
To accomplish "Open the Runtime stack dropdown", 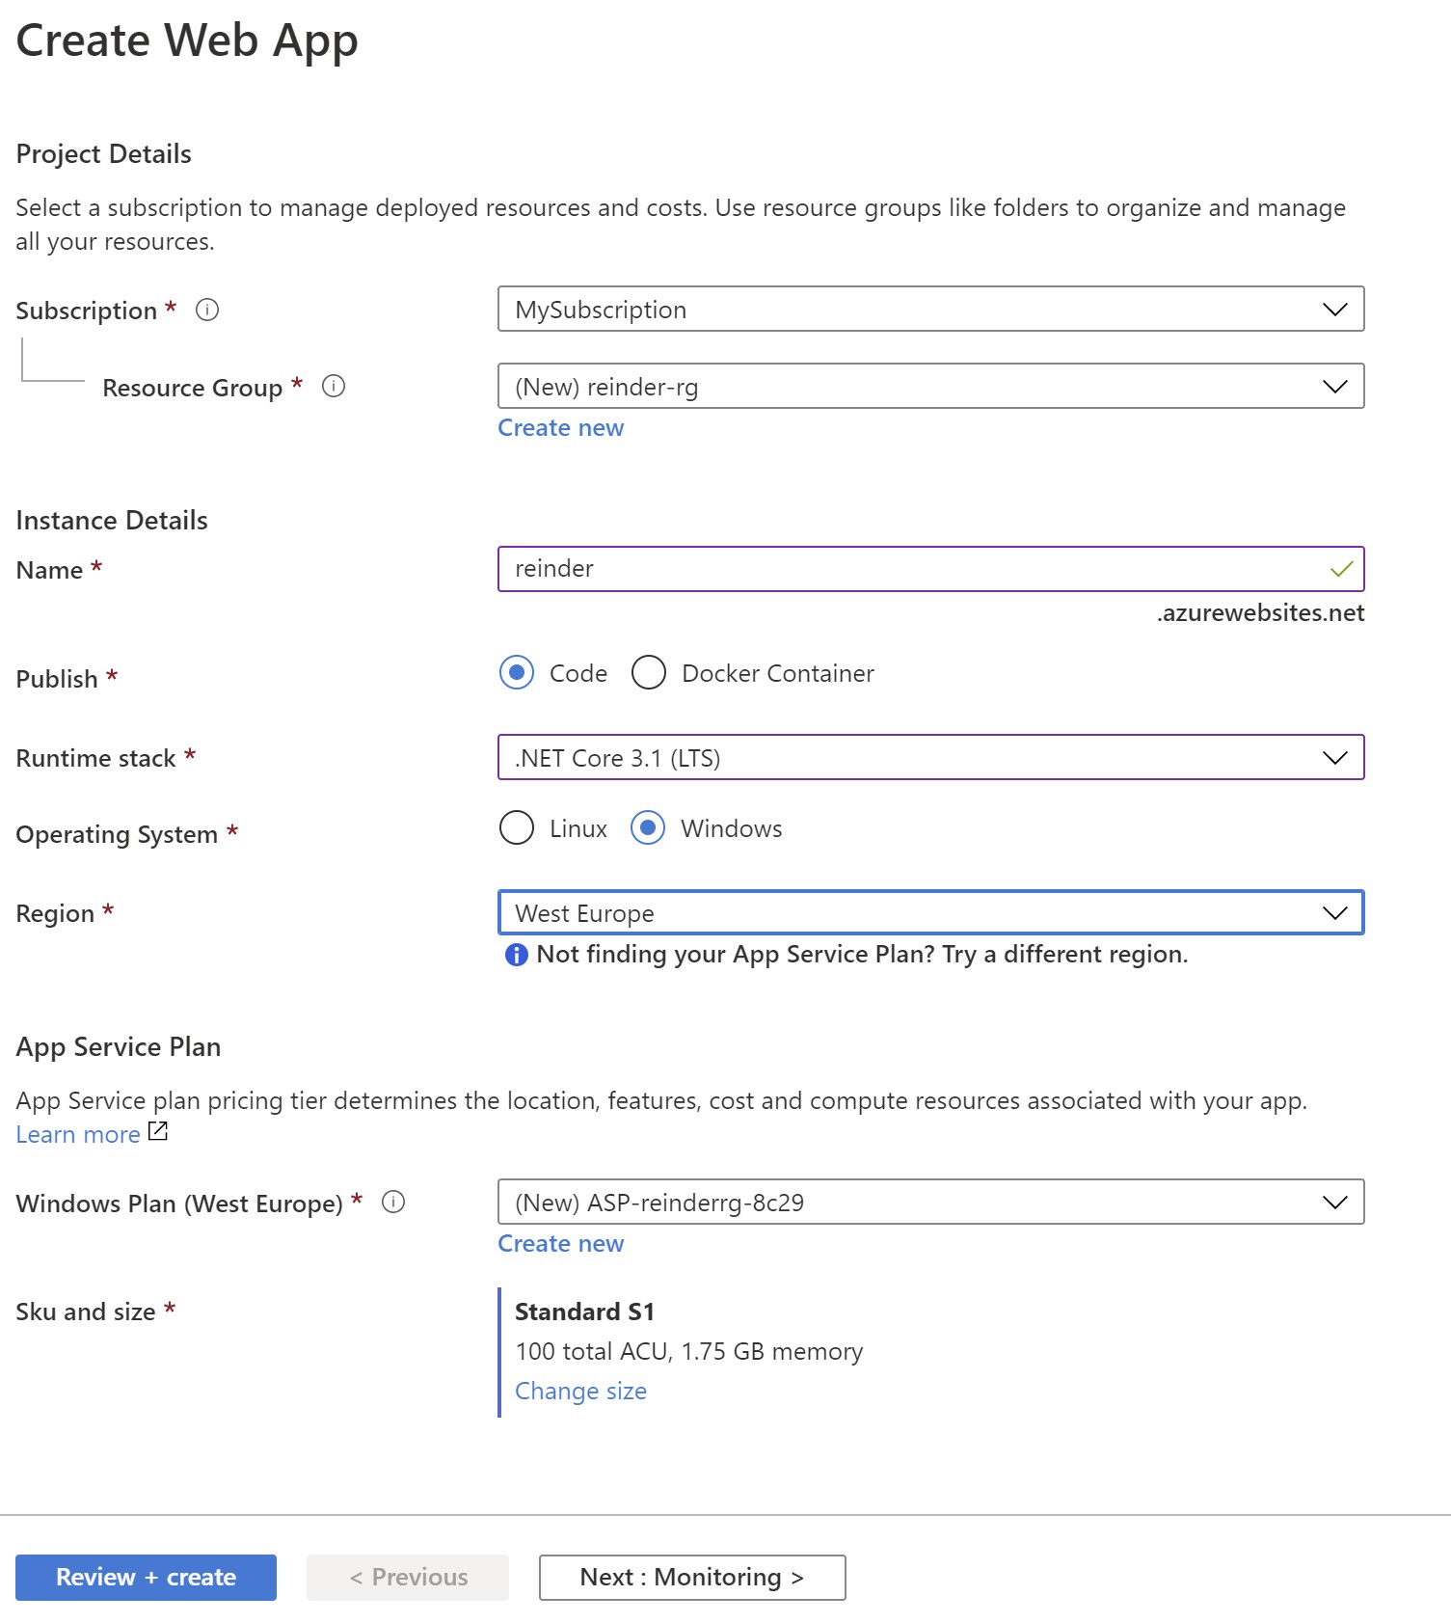I will coord(930,758).
